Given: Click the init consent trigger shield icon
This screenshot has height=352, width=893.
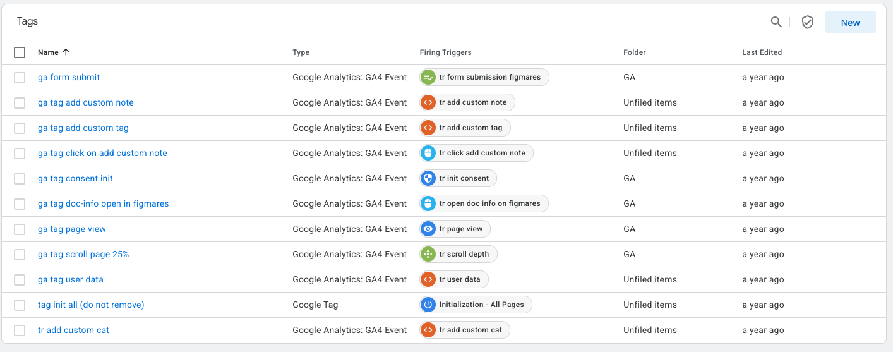Looking at the screenshot, I should pyautogui.click(x=428, y=178).
